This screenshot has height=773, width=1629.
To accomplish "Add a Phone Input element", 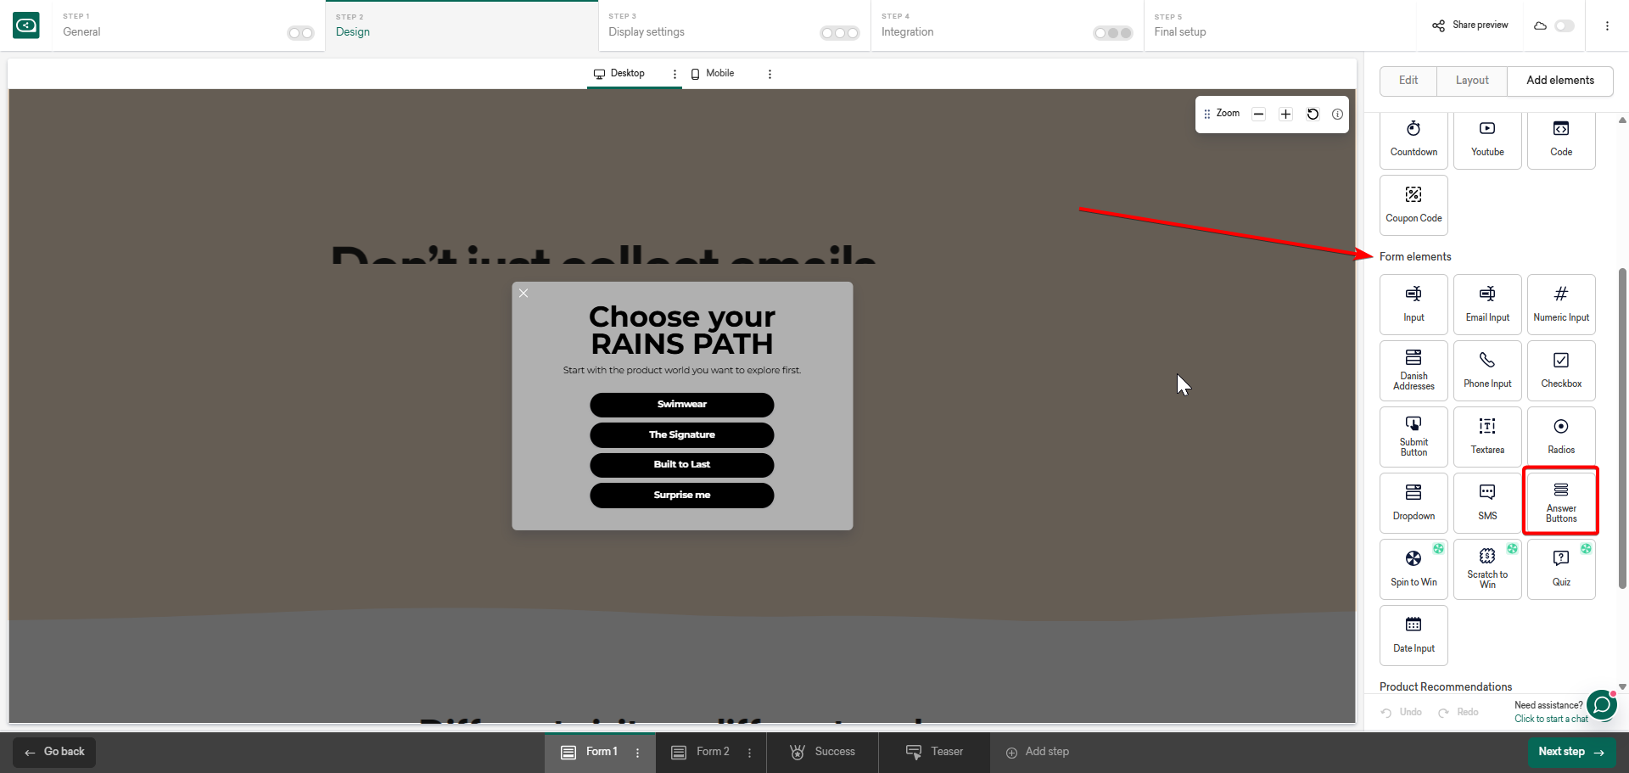I will point(1487,371).
